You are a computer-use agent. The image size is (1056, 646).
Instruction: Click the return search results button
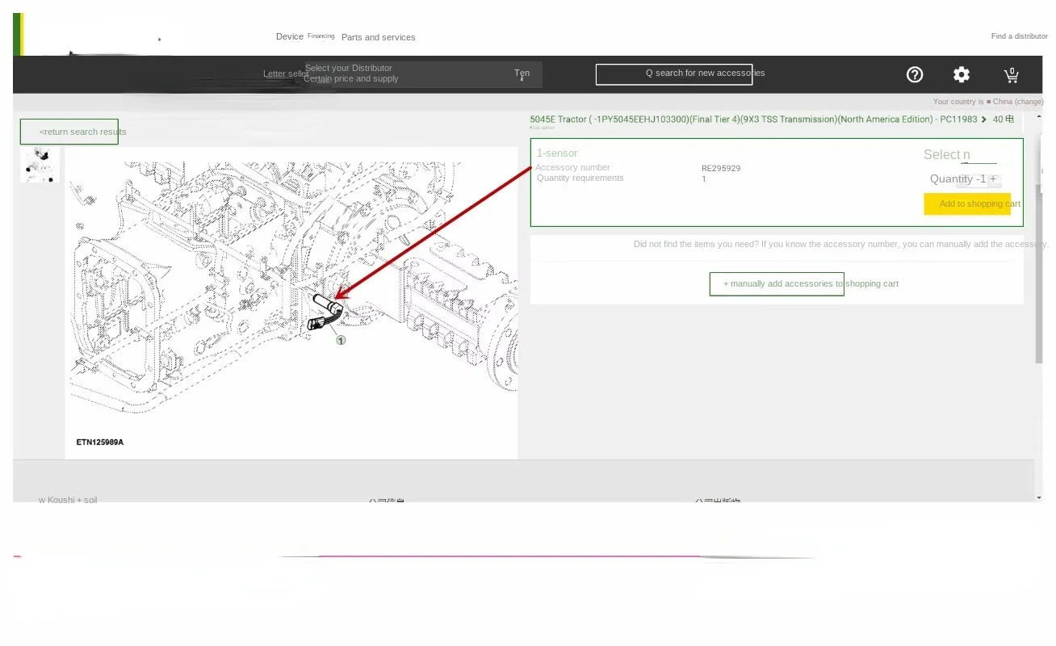click(x=69, y=132)
